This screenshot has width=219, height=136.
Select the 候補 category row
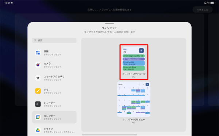(54, 53)
